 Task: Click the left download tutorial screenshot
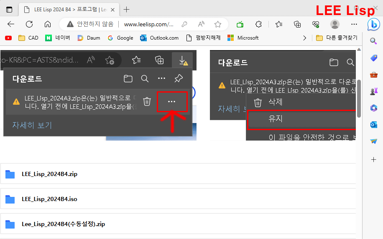click(x=98, y=95)
